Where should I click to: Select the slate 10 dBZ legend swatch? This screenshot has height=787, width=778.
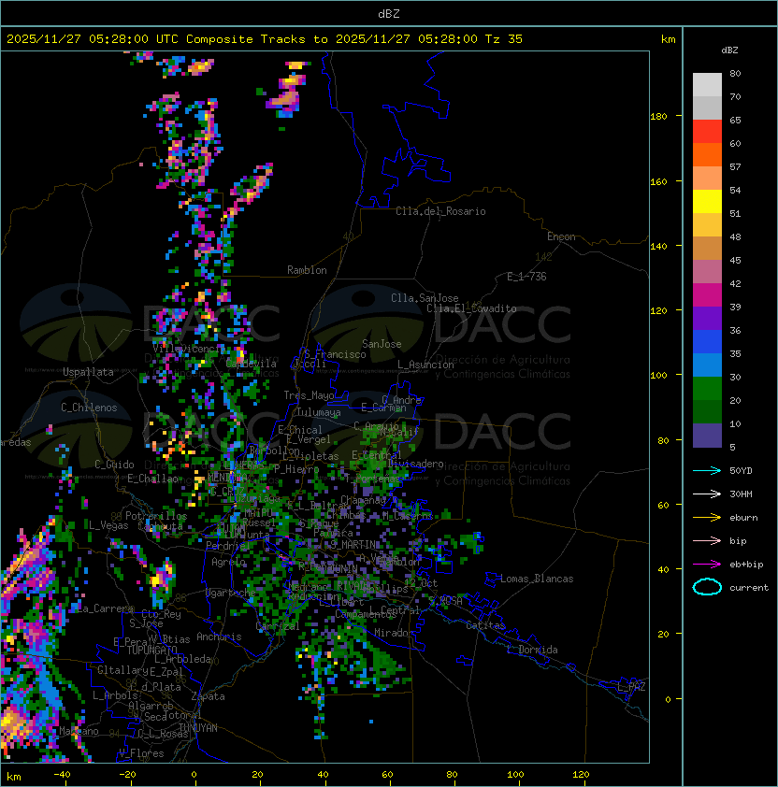[x=707, y=436]
